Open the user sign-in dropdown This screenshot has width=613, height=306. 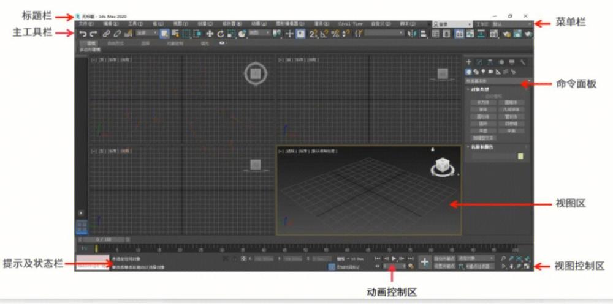tap(452, 24)
